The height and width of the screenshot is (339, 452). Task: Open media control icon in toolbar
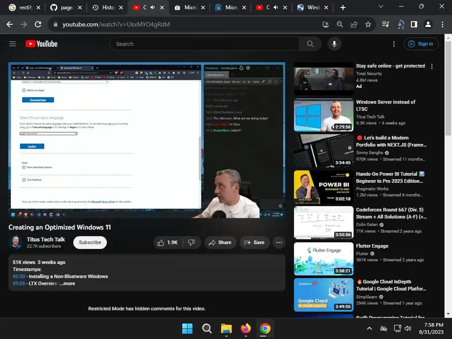(385, 25)
